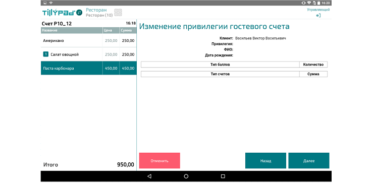
Task: Click the Тип баллов table header
Action: pyautogui.click(x=220, y=65)
